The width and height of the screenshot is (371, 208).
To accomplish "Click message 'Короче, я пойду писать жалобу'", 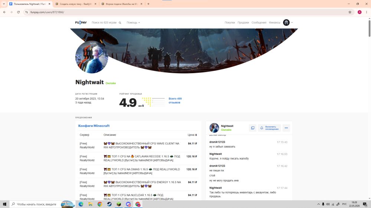I will coord(229,158).
